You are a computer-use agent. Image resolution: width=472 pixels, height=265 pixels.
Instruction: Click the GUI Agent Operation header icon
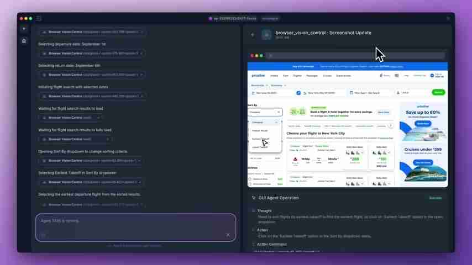[254, 198]
